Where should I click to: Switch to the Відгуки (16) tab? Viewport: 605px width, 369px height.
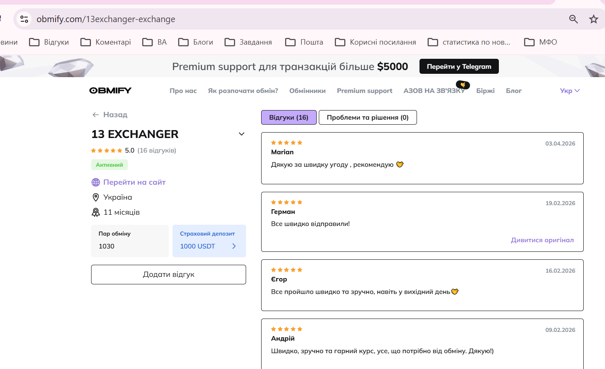tap(289, 118)
